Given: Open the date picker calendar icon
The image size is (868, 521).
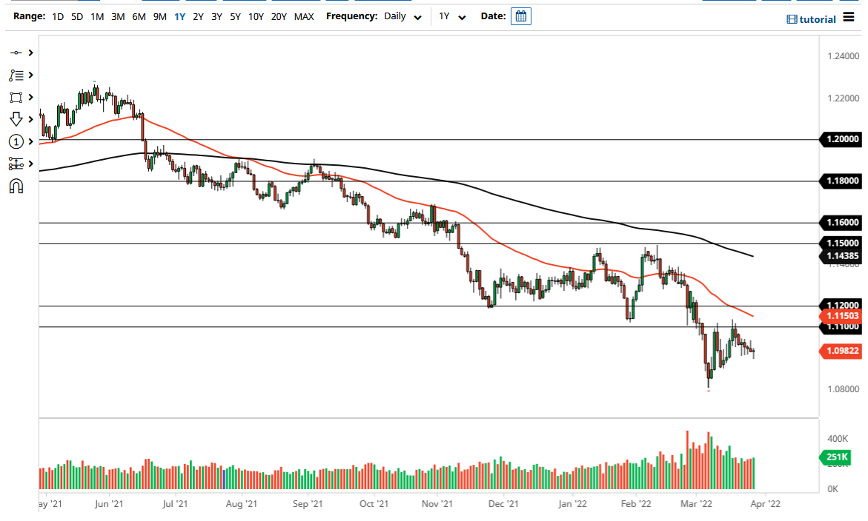Looking at the screenshot, I should (520, 16).
